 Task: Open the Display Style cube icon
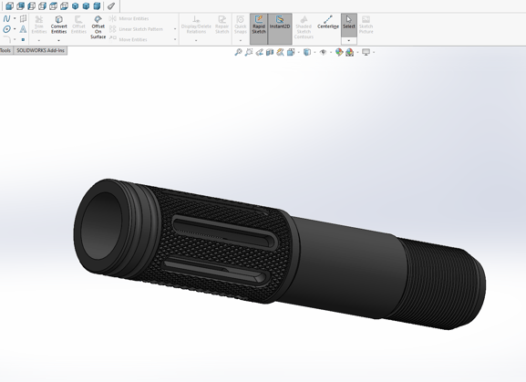(x=307, y=52)
